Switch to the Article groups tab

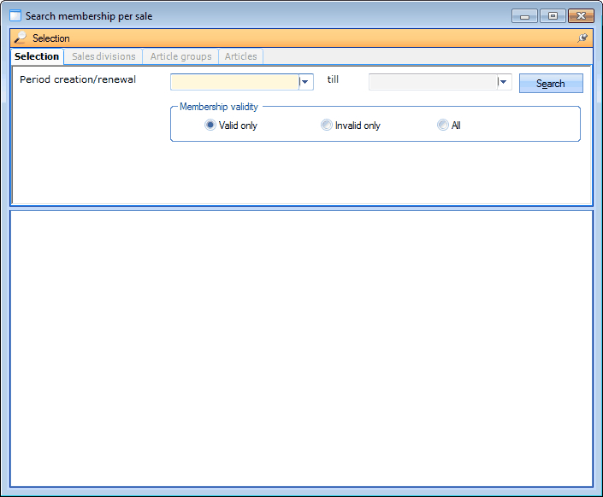[180, 56]
